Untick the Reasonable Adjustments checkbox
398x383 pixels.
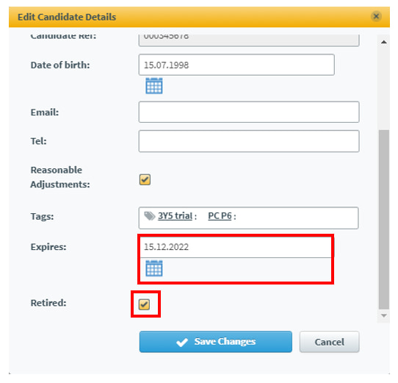coord(145,179)
